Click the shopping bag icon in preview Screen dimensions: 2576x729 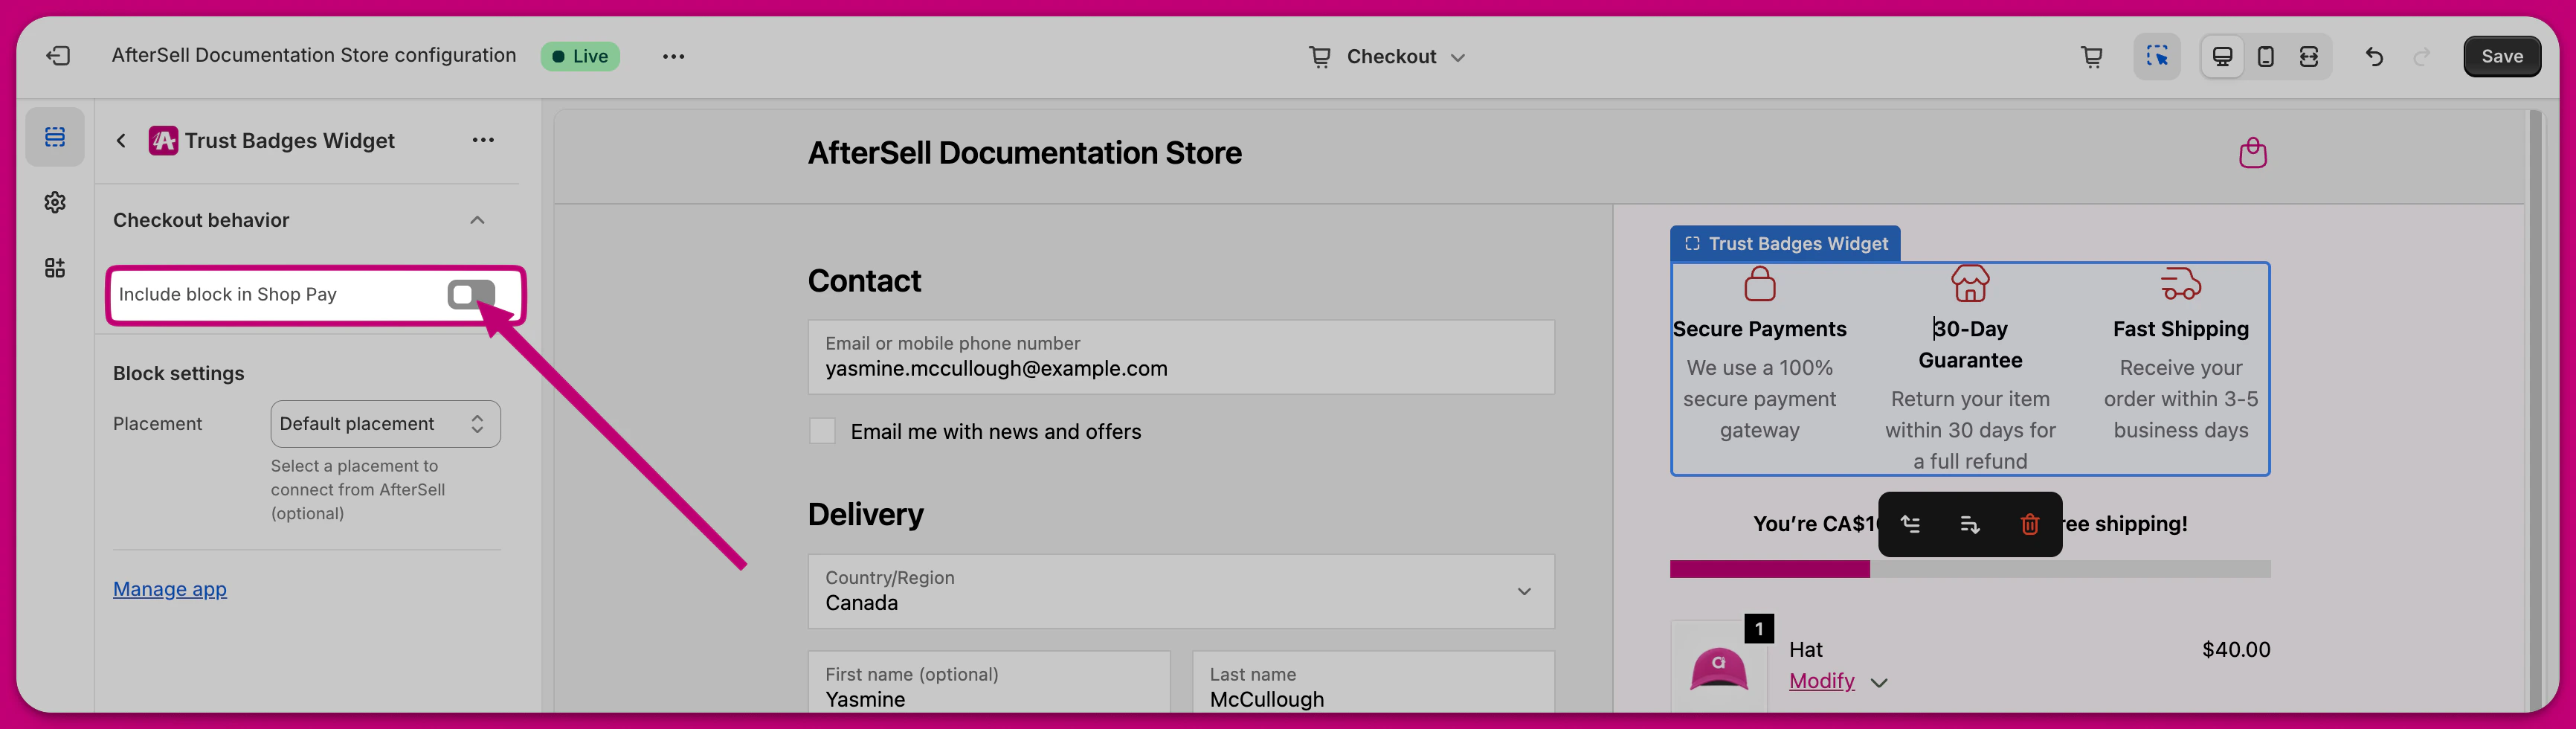(2252, 153)
